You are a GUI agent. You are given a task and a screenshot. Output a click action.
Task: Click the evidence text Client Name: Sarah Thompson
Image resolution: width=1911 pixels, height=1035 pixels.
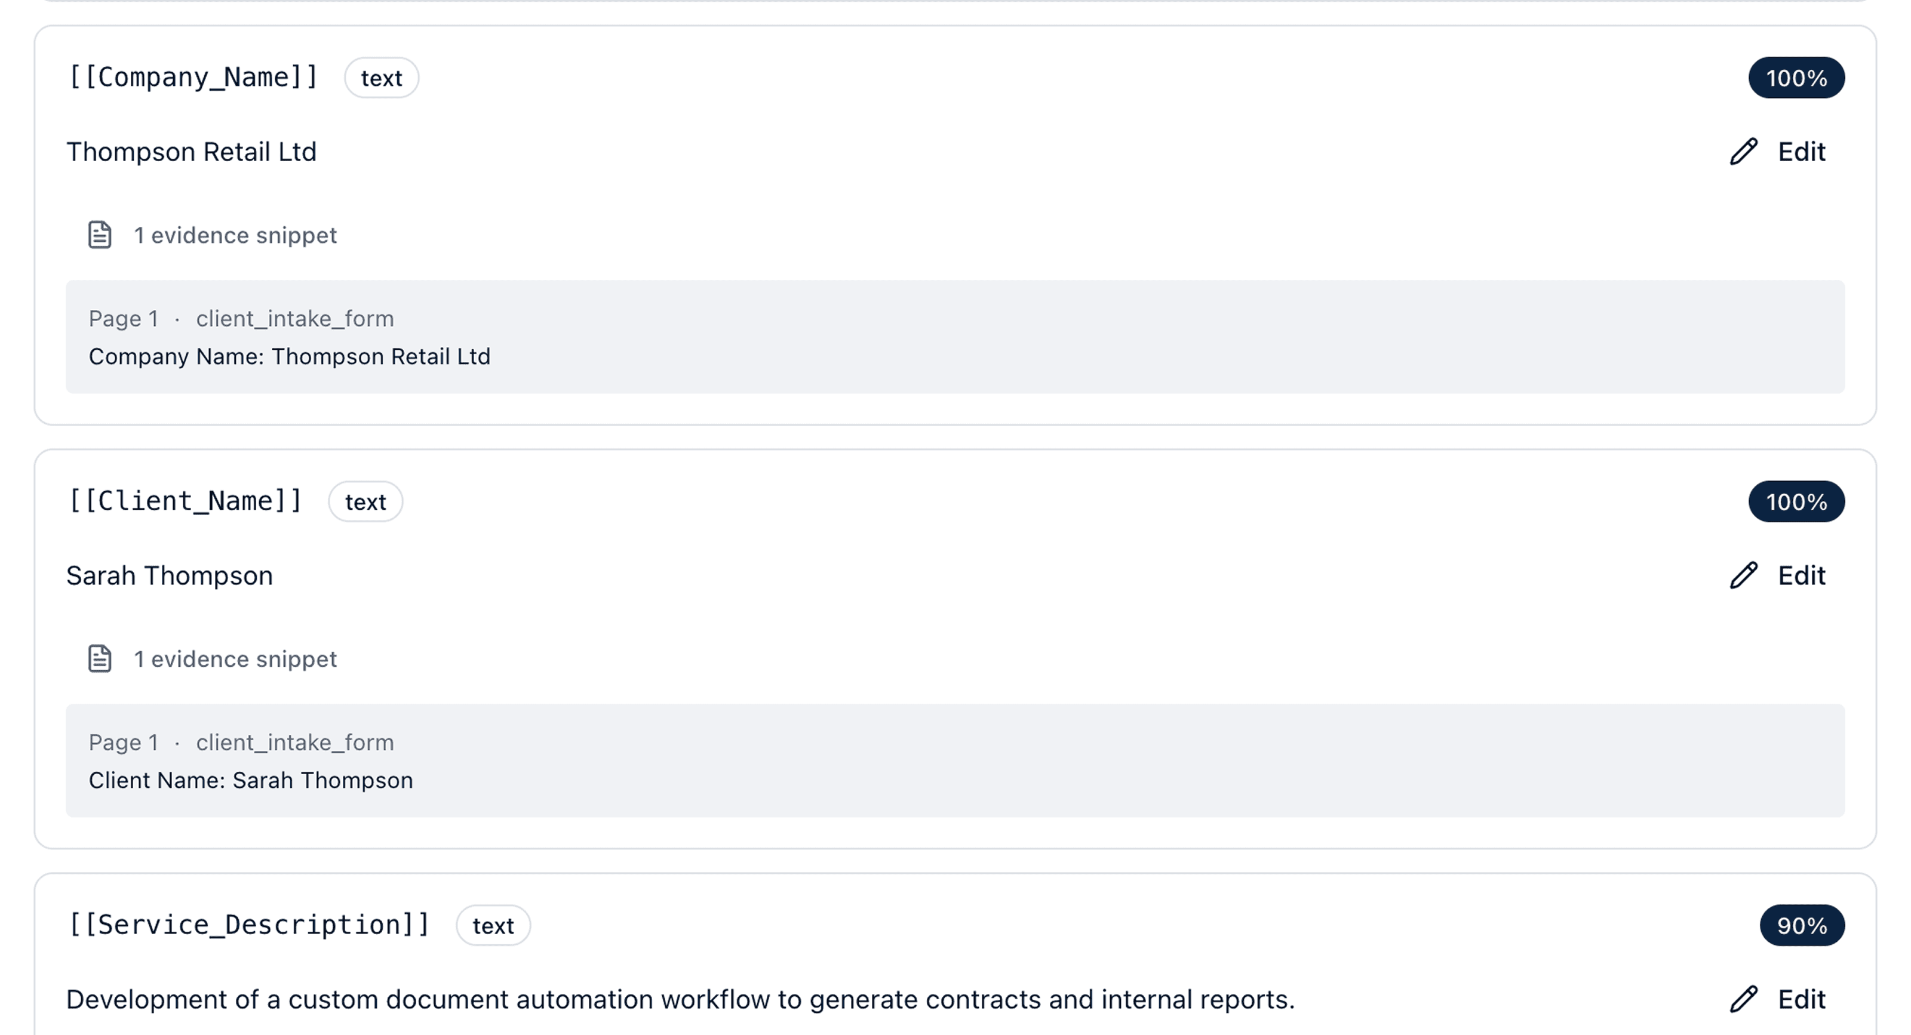click(251, 780)
